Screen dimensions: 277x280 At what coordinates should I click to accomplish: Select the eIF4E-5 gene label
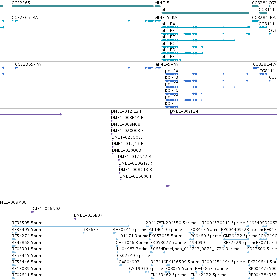[162, 3]
